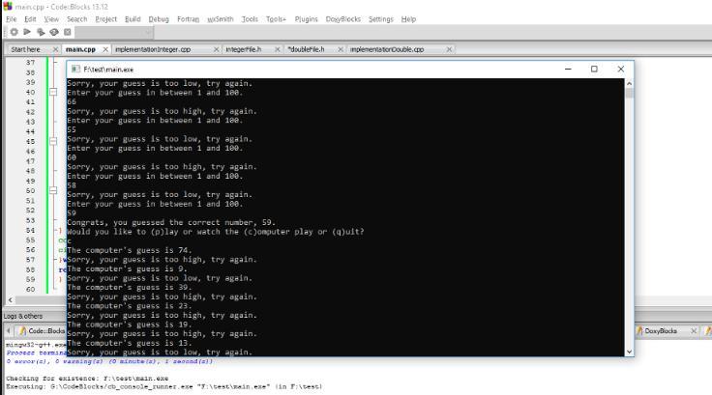Screen dimensions: 712x395
Task: Switch to implementationInteger.cpp tab
Action: pos(153,49)
